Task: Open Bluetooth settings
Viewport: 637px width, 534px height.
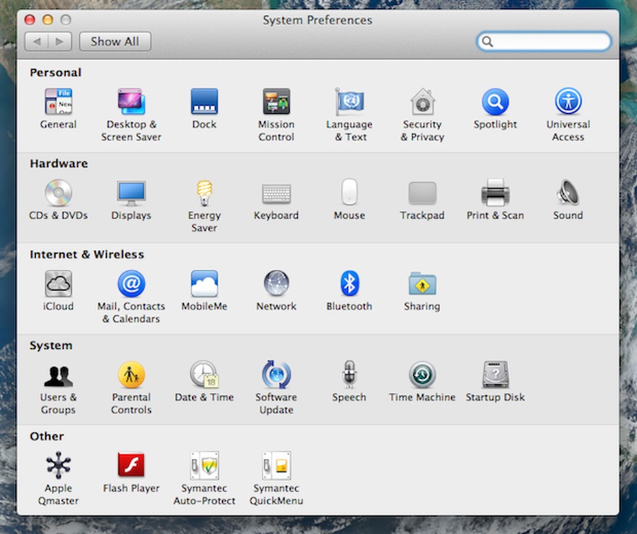Action: point(349,284)
